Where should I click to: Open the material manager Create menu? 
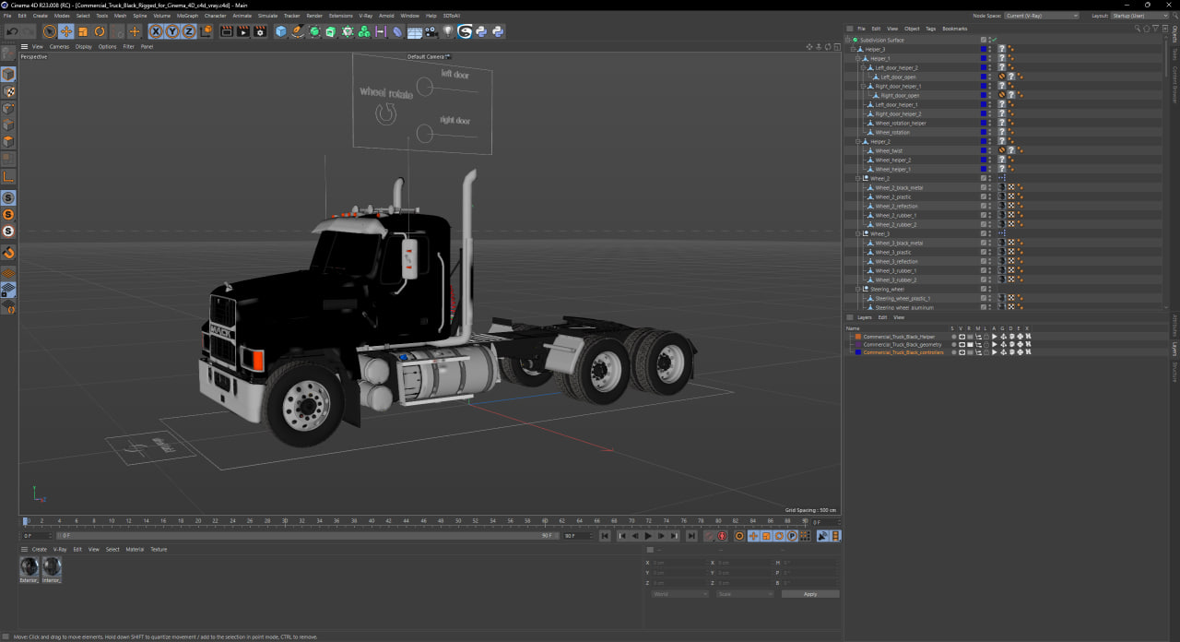pyautogui.click(x=40, y=549)
